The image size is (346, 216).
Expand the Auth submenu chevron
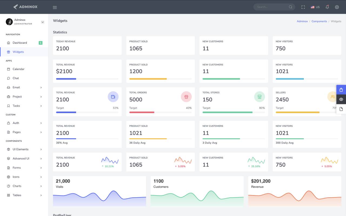[x=41, y=123]
